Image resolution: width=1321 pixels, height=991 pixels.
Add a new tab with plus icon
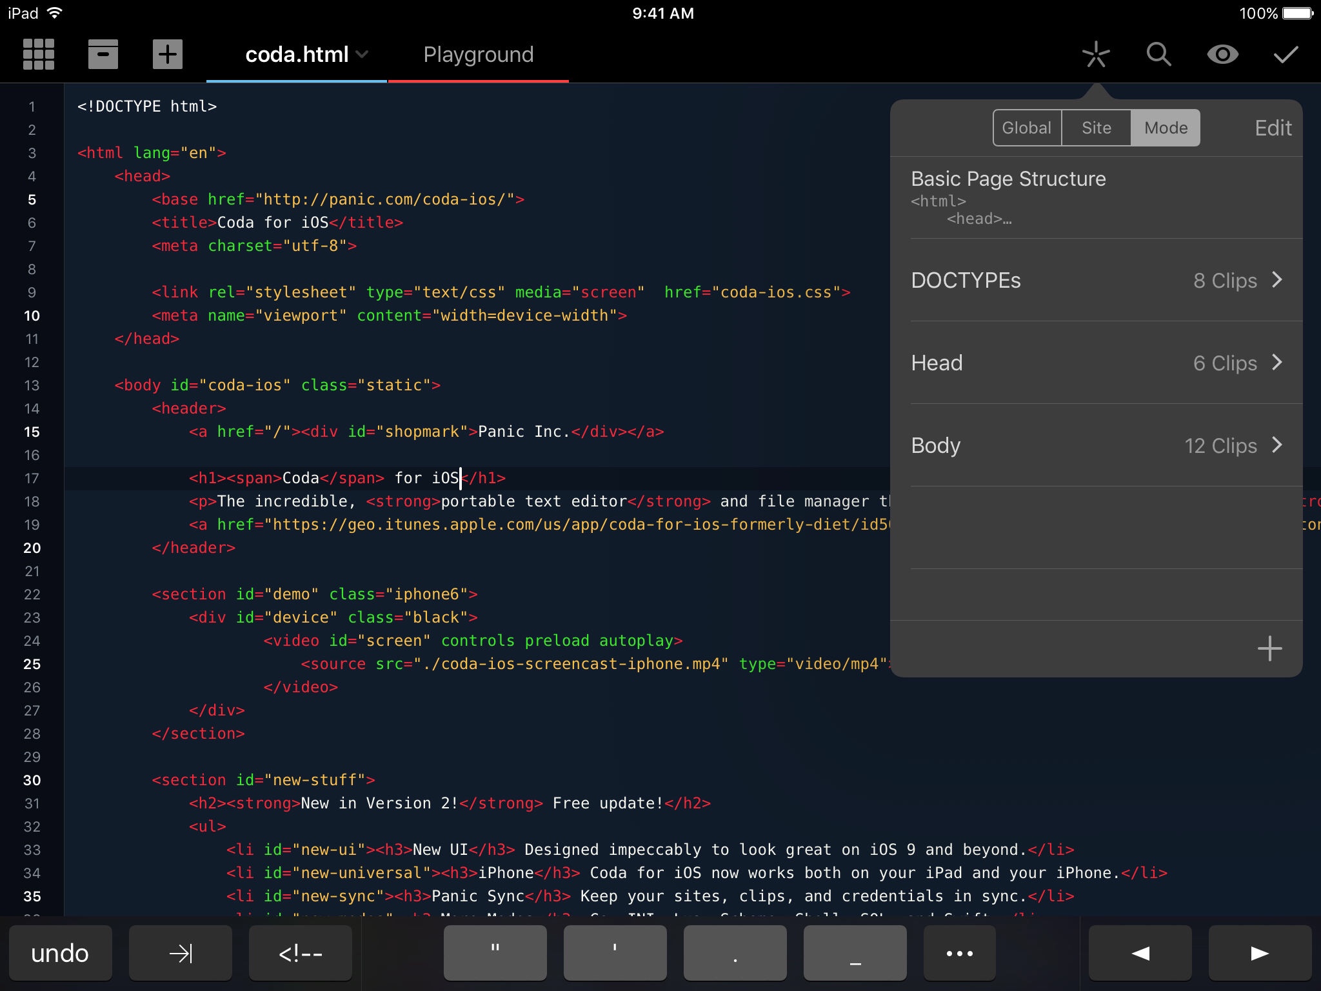click(x=168, y=54)
